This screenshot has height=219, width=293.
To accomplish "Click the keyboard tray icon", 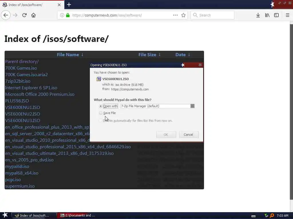I will (254, 216).
